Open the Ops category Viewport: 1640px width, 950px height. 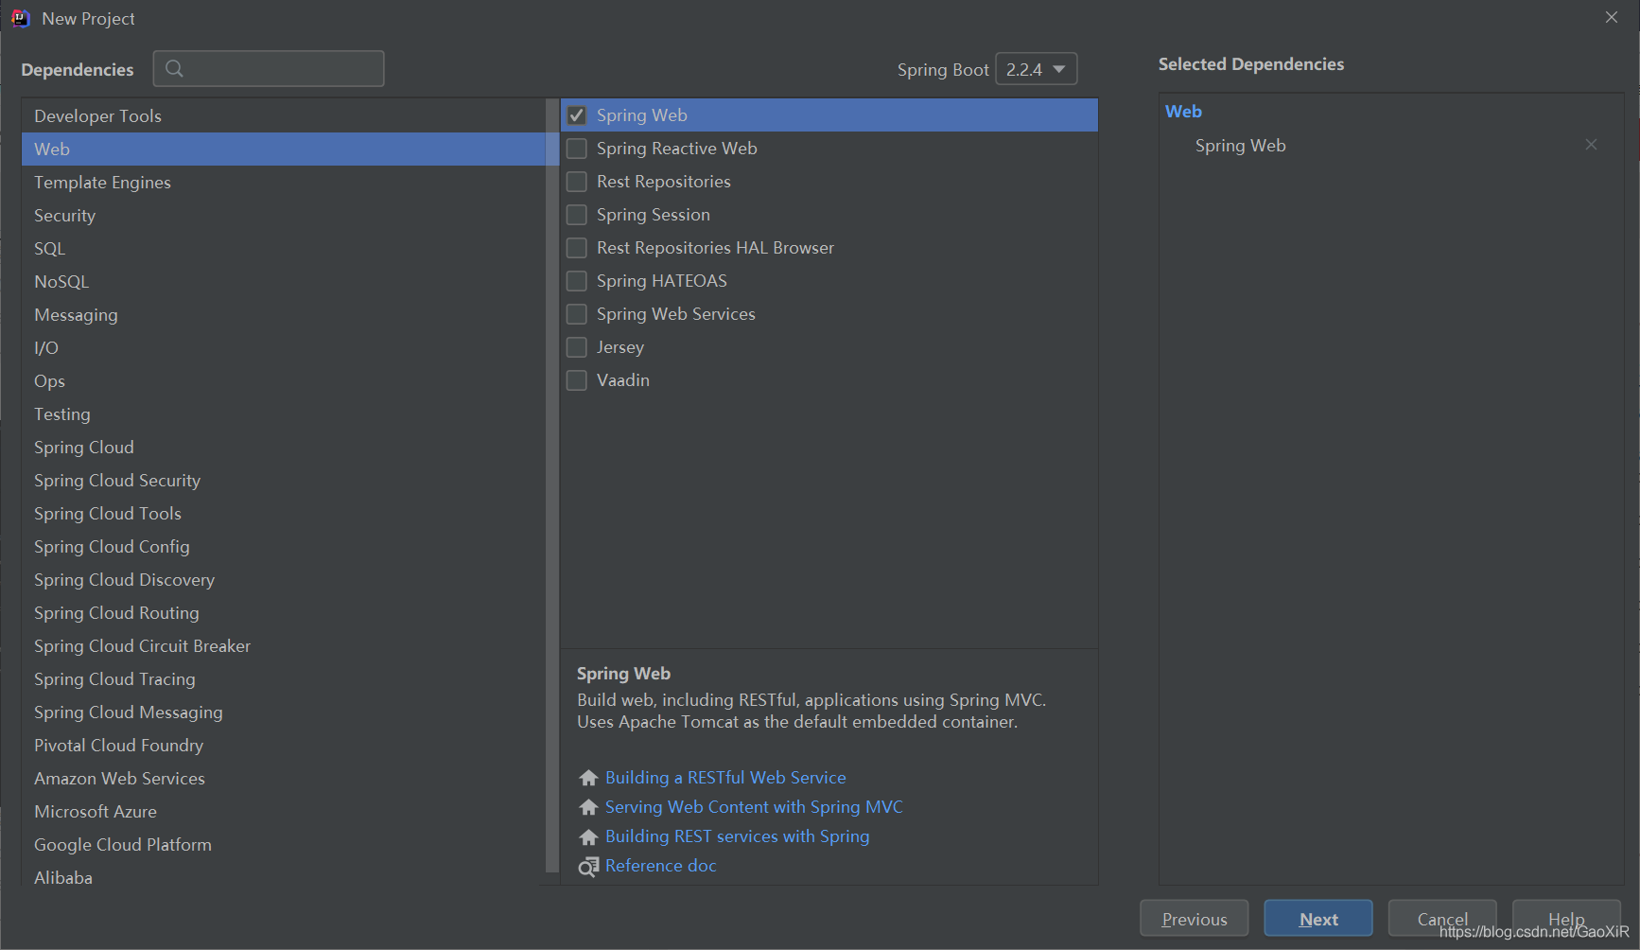click(284, 380)
